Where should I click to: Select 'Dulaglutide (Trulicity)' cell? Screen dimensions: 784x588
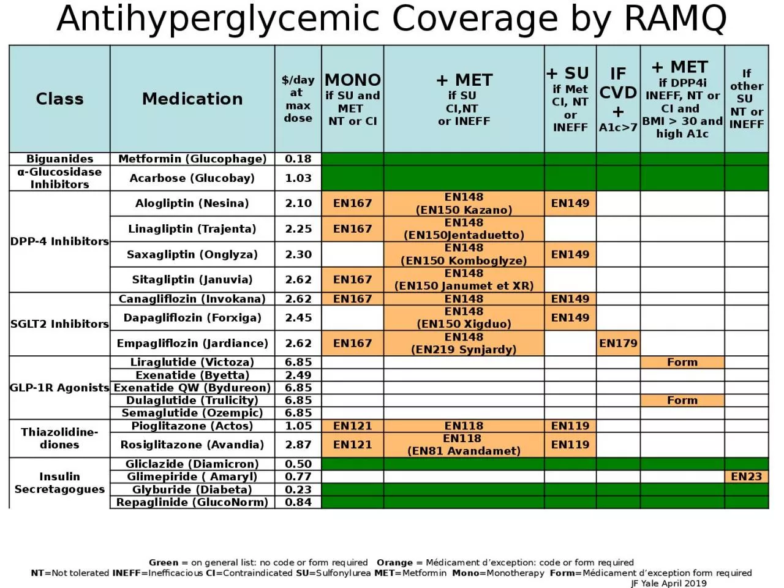pyautogui.click(x=192, y=401)
